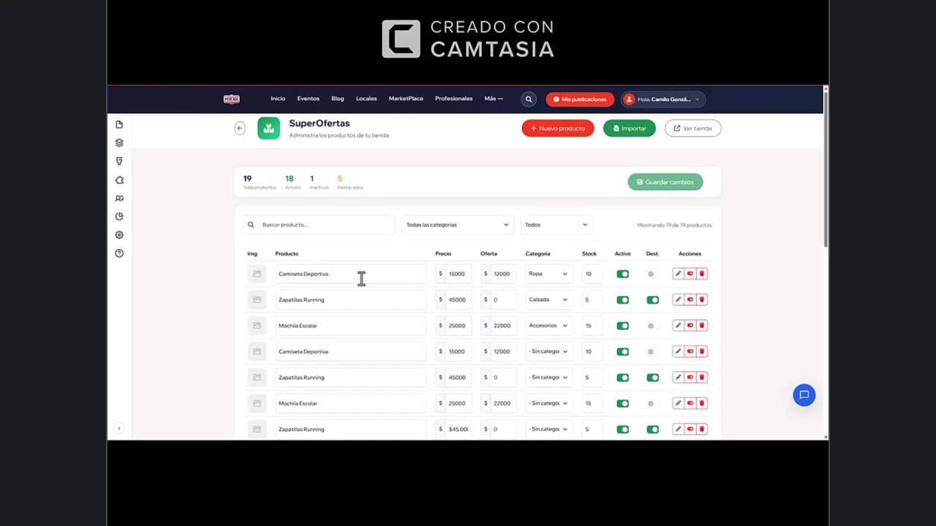936x526 pixels.
Task: Open the blue chat bubble widget
Action: pyautogui.click(x=804, y=395)
